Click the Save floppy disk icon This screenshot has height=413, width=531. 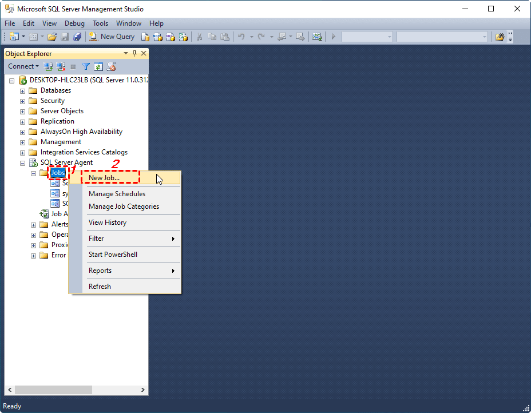(65, 37)
